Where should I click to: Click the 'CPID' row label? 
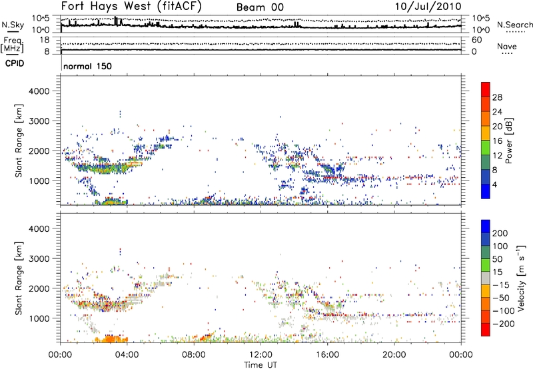point(15,63)
